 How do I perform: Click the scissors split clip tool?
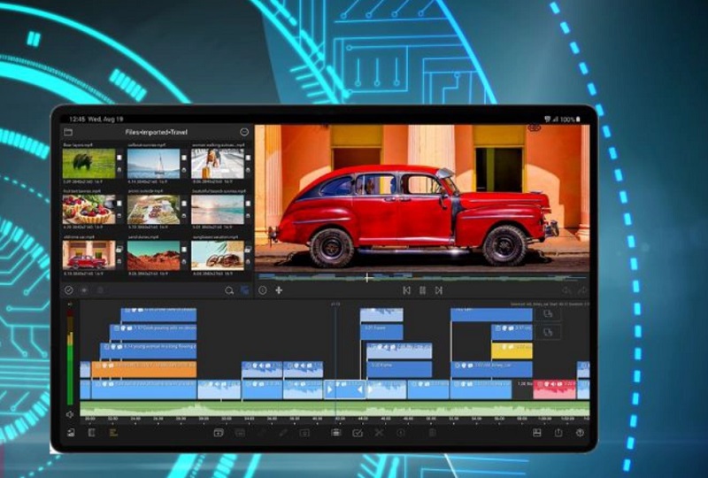point(379,433)
